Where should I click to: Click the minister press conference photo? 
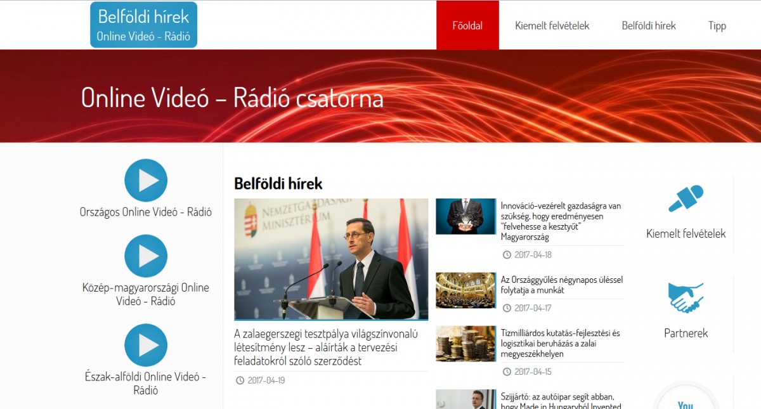click(331, 259)
